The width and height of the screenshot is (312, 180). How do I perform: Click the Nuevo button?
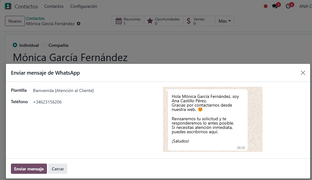point(15,21)
